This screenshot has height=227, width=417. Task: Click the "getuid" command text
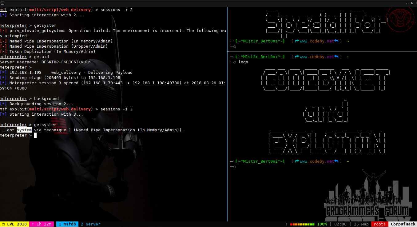pyautogui.click(x=42, y=57)
